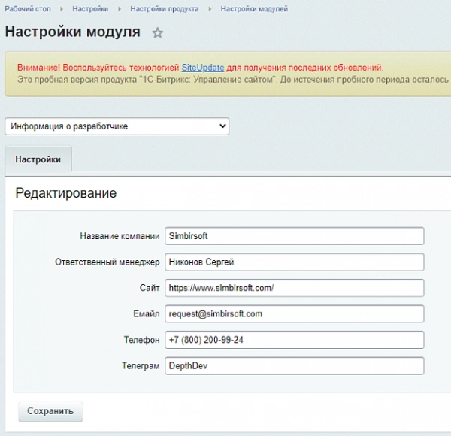The image size is (451, 436).
Task: Focus the 'Ответственный менеджер' field
Action: [x=294, y=262]
